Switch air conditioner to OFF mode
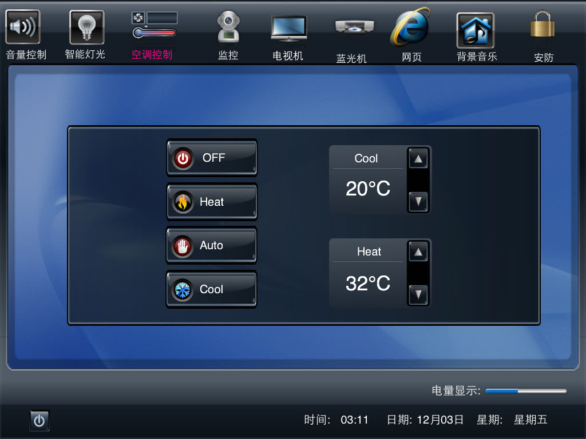This screenshot has height=439, width=586. (212, 158)
